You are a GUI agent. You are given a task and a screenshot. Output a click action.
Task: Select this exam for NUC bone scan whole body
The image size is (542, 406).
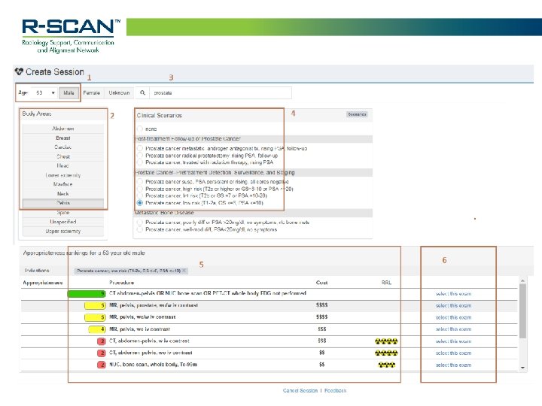click(x=453, y=365)
